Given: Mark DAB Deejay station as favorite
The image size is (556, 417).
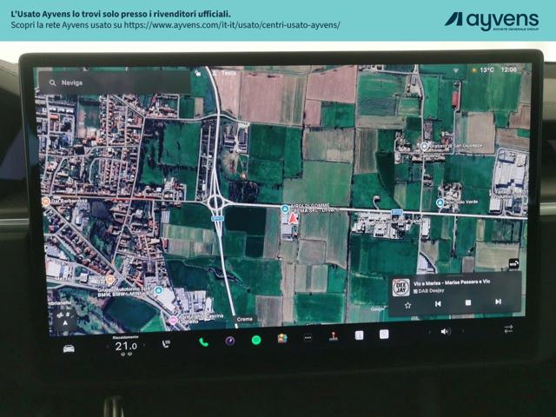Looking at the screenshot, I should click(x=408, y=305).
